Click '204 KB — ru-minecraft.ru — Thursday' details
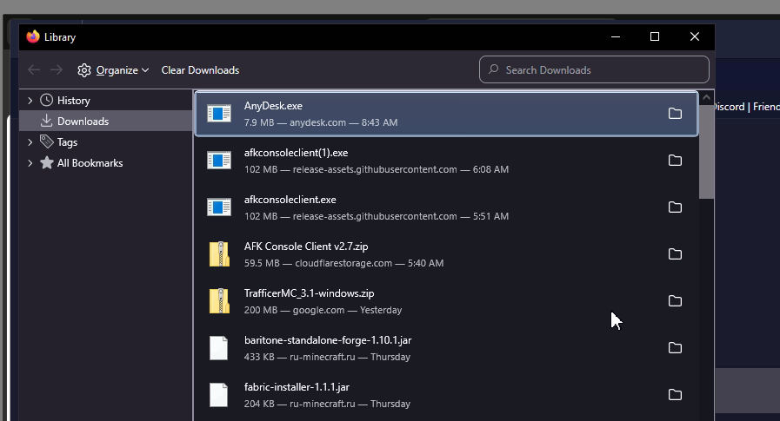The height and width of the screenshot is (421, 780). pos(327,404)
